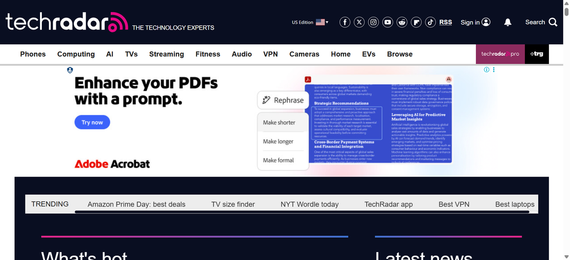Click the Search text label
The image size is (570, 260).
(535, 22)
